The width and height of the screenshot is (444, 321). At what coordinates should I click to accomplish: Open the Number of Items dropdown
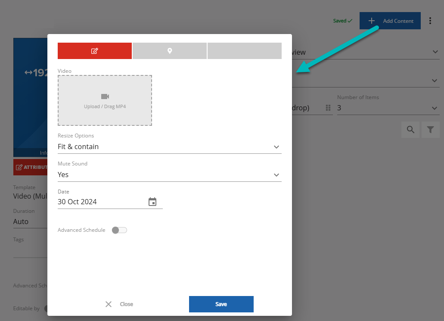click(x=388, y=108)
